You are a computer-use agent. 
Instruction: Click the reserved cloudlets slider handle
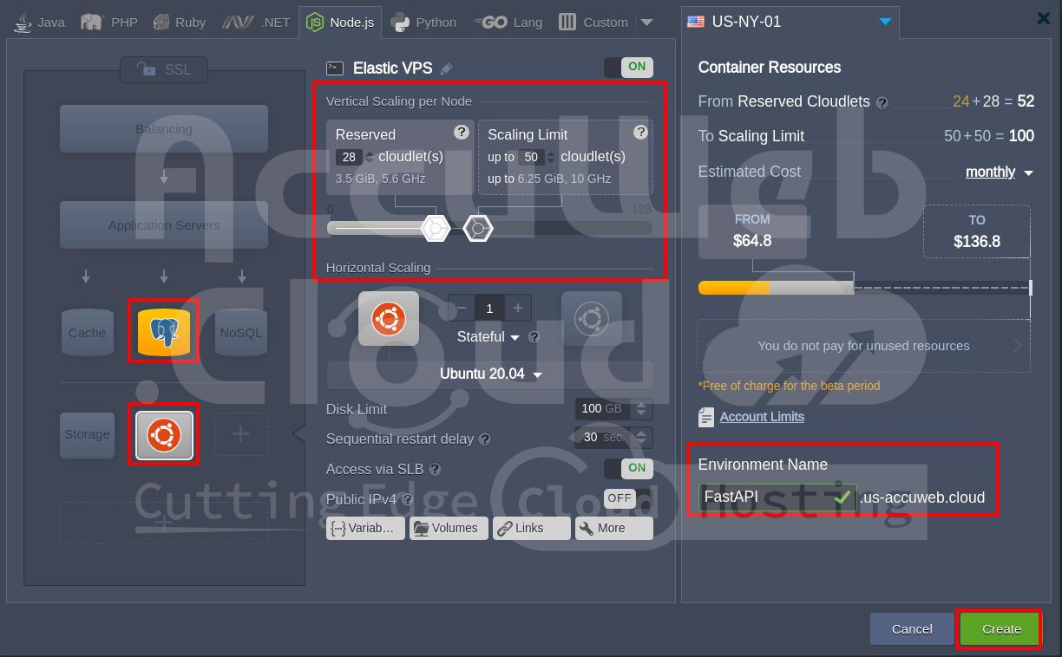click(x=435, y=228)
